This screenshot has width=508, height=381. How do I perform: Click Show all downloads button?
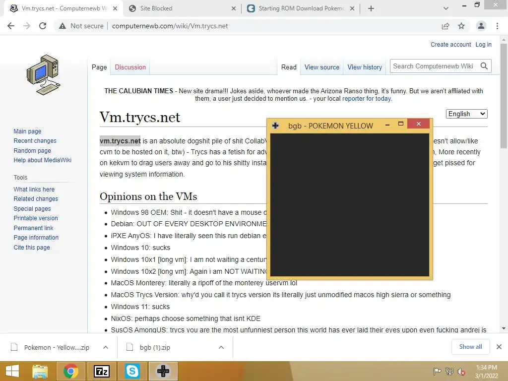[470, 347]
